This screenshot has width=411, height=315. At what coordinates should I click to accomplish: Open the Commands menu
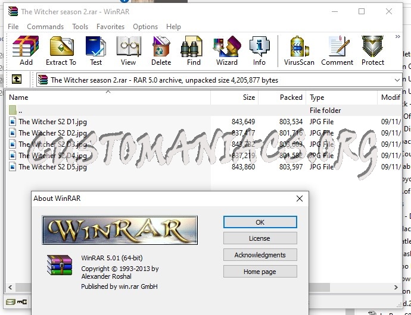tap(45, 27)
